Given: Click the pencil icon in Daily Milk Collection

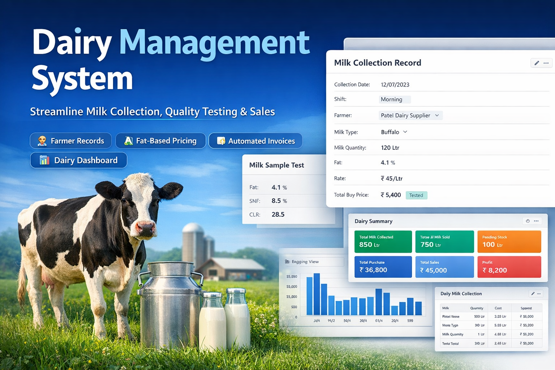Looking at the screenshot, I should click(x=533, y=294).
